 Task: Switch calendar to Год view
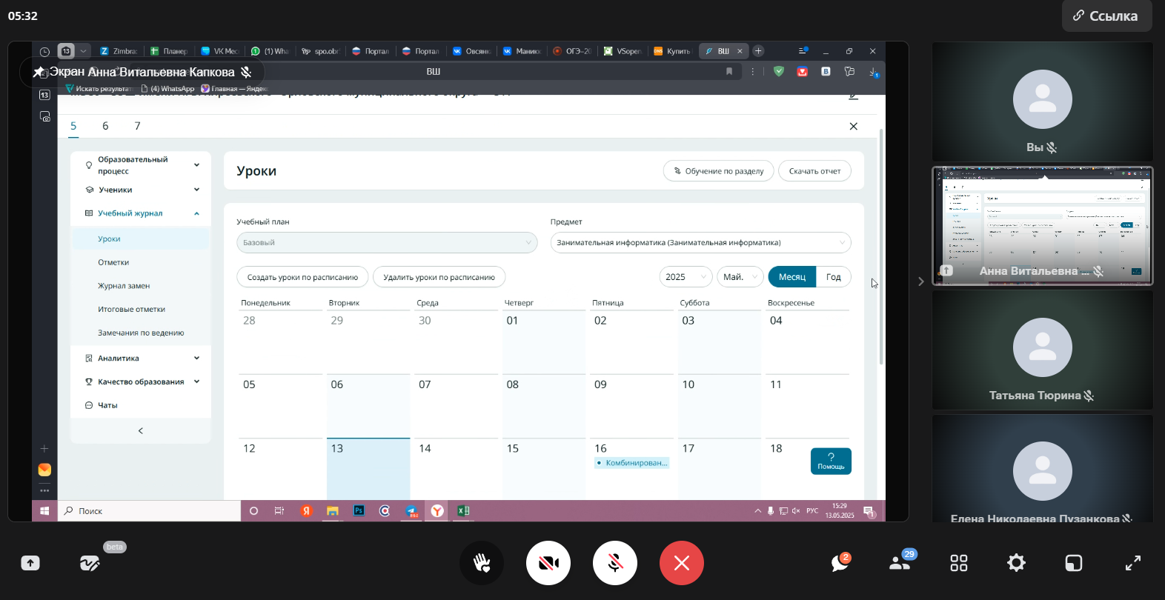point(833,277)
